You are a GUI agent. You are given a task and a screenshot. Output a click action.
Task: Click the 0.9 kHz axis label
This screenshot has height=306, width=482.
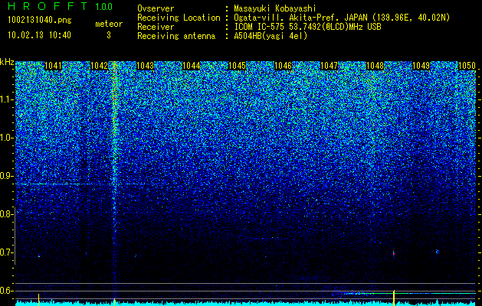point(6,176)
